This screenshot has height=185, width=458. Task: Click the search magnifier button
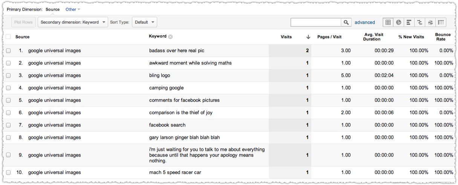[x=346, y=23]
